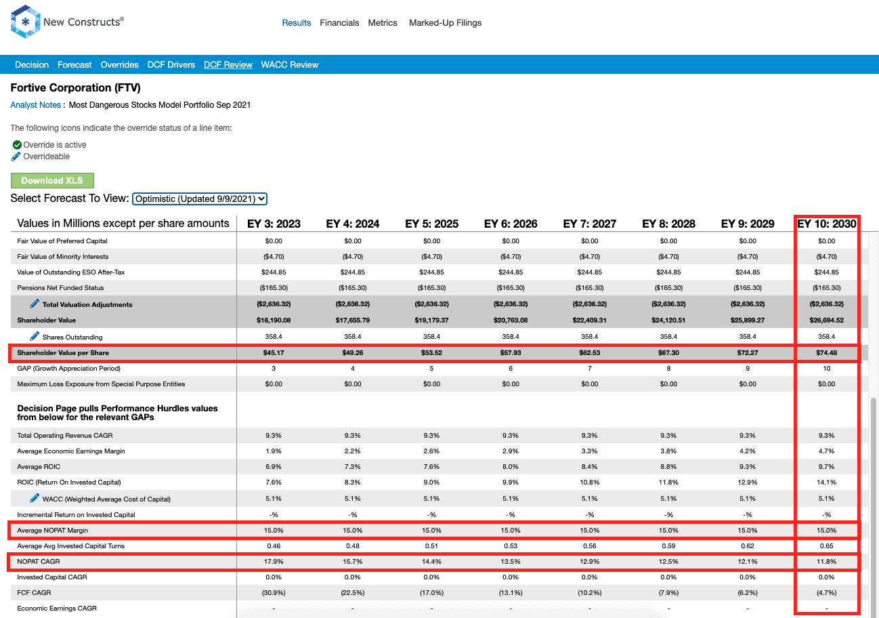Click the EY 7: 2027 column header

coord(590,224)
